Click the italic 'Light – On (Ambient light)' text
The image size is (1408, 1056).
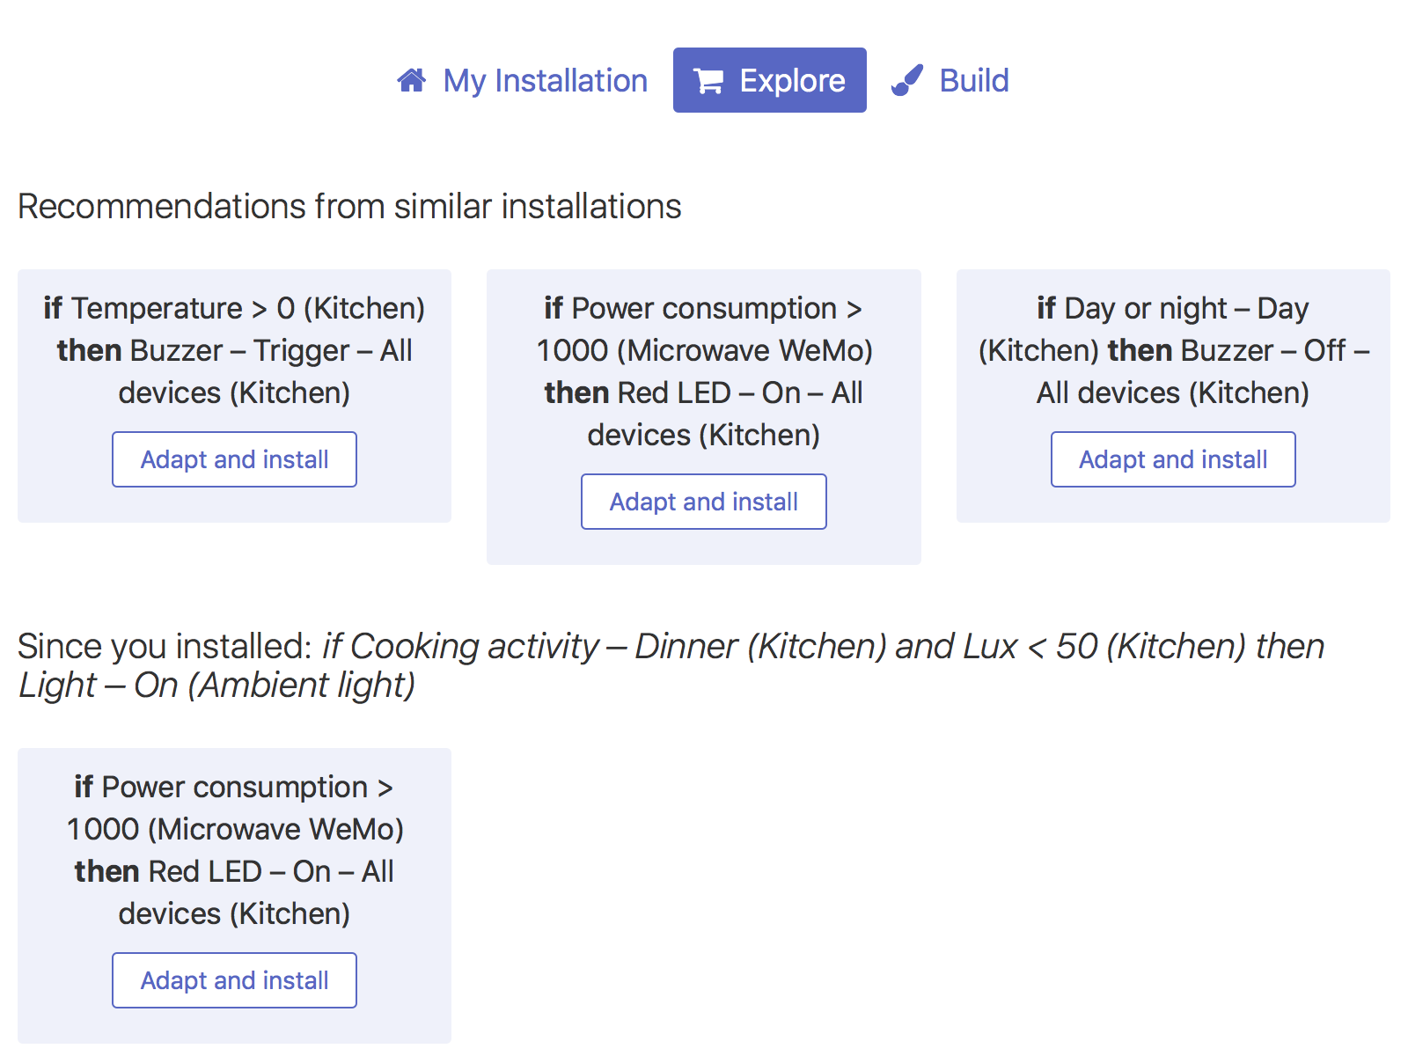tap(217, 686)
